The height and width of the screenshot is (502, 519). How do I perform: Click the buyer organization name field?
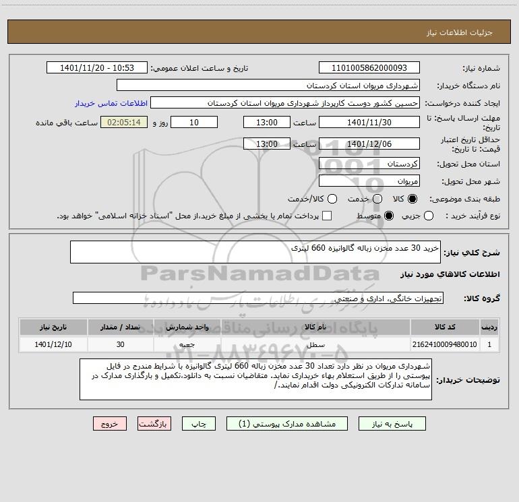pos(268,85)
